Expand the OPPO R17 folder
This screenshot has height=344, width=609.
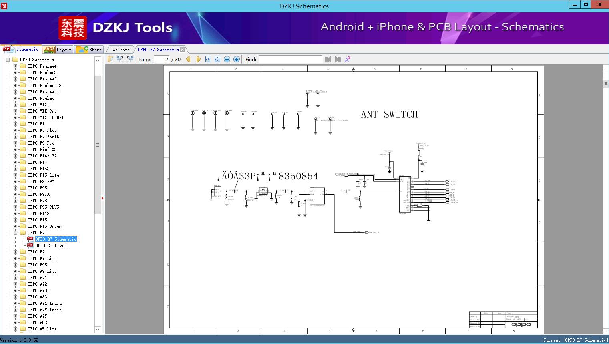click(15, 162)
